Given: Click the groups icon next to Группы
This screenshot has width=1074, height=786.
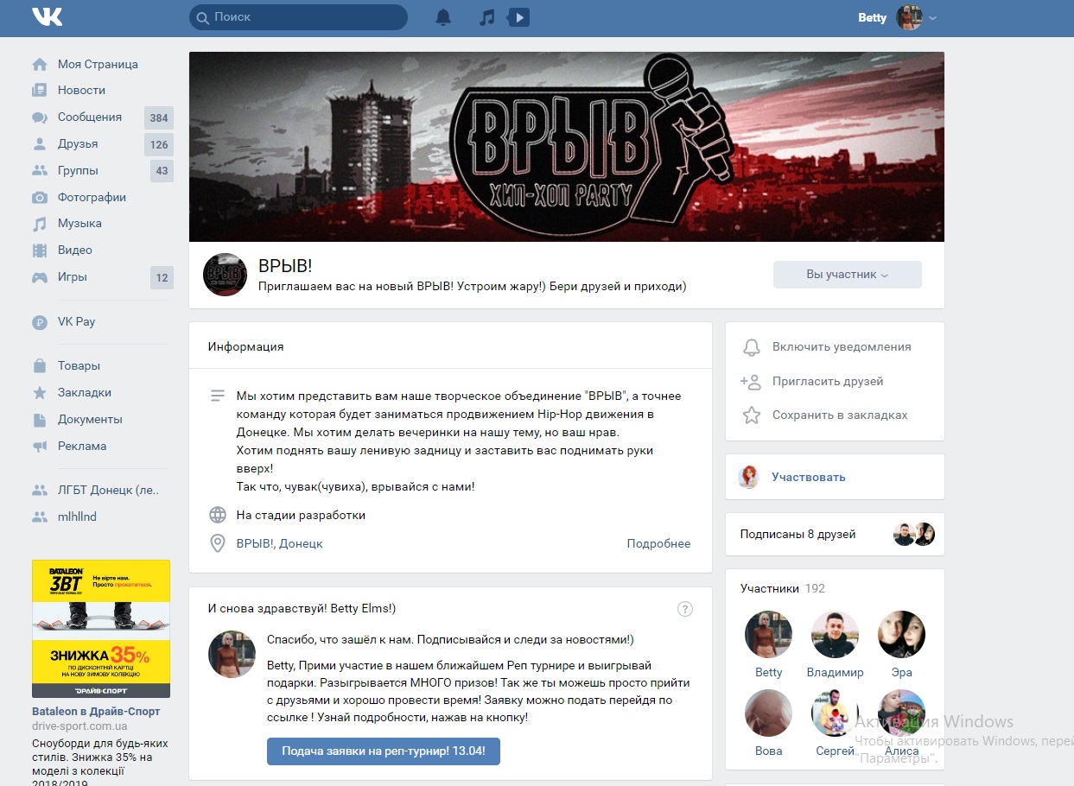Looking at the screenshot, I should pos(40,171).
